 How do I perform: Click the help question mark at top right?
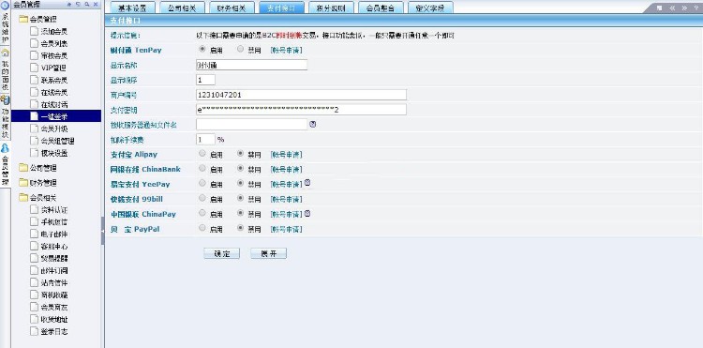[696, 8]
